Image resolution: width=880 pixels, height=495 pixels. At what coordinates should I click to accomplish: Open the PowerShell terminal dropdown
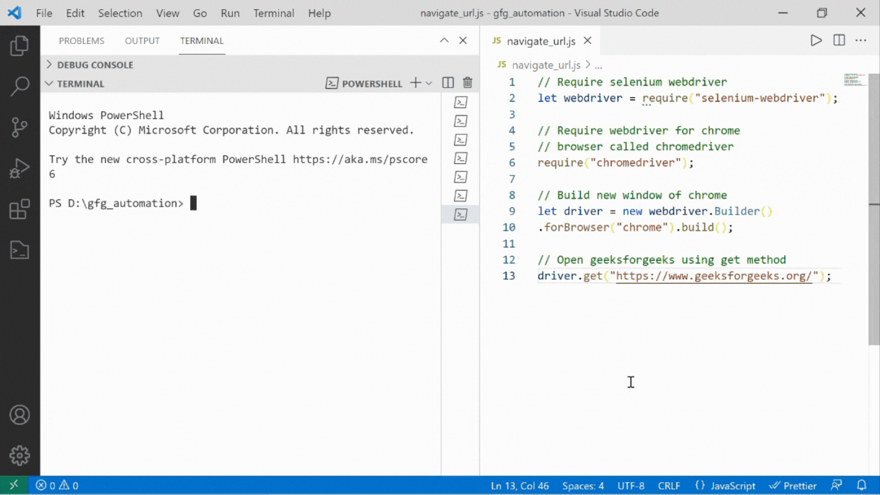[x=430, y=82]
